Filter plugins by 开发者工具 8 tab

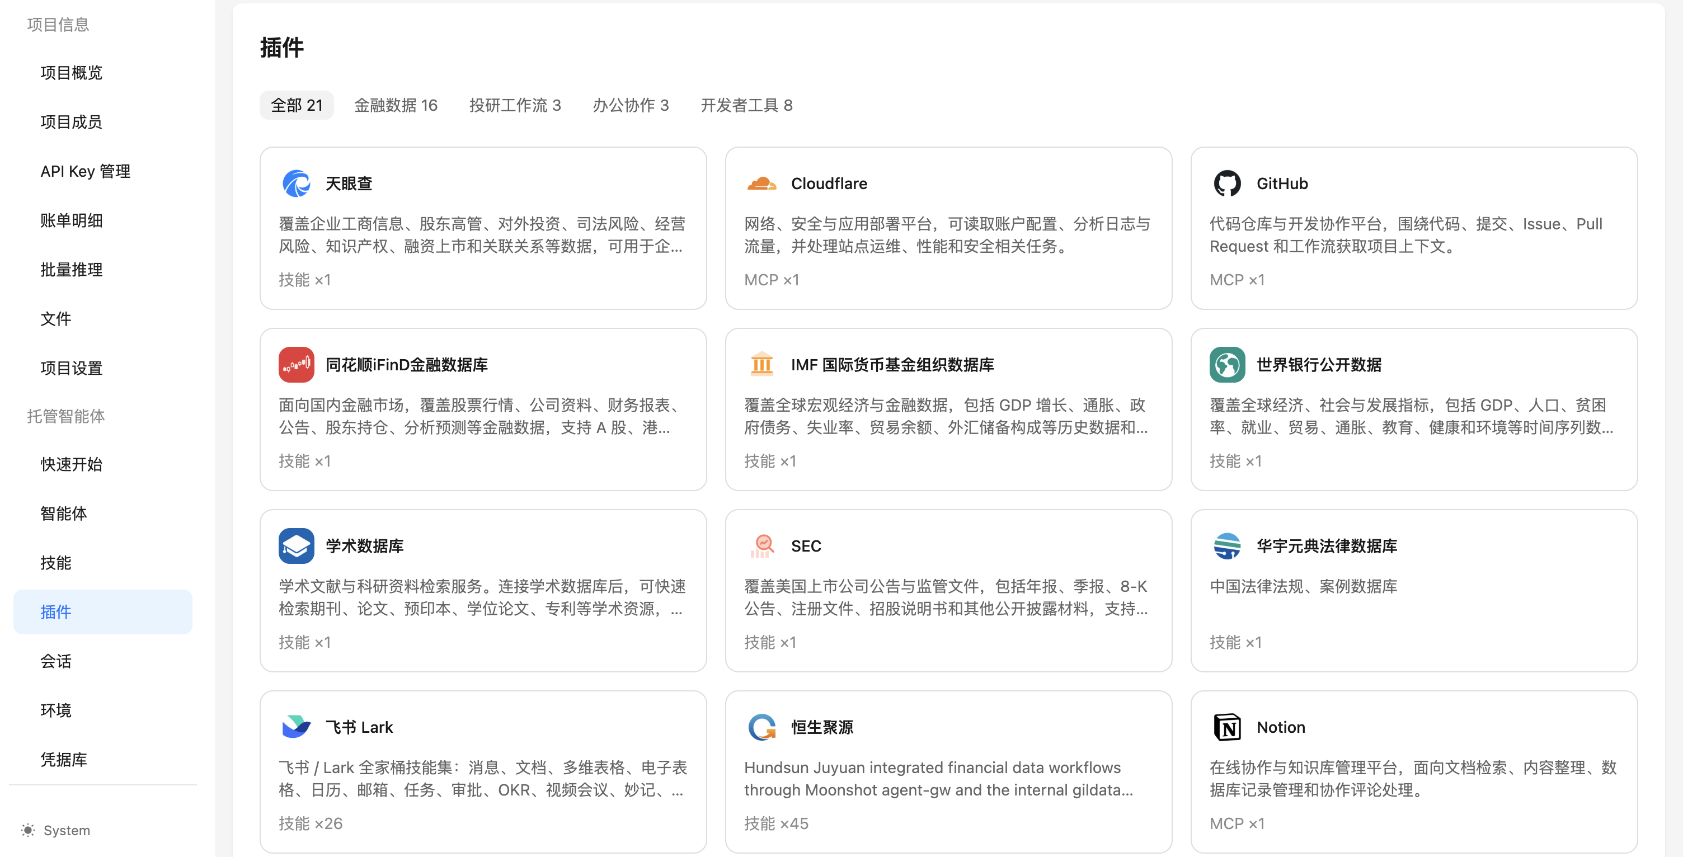746,105
